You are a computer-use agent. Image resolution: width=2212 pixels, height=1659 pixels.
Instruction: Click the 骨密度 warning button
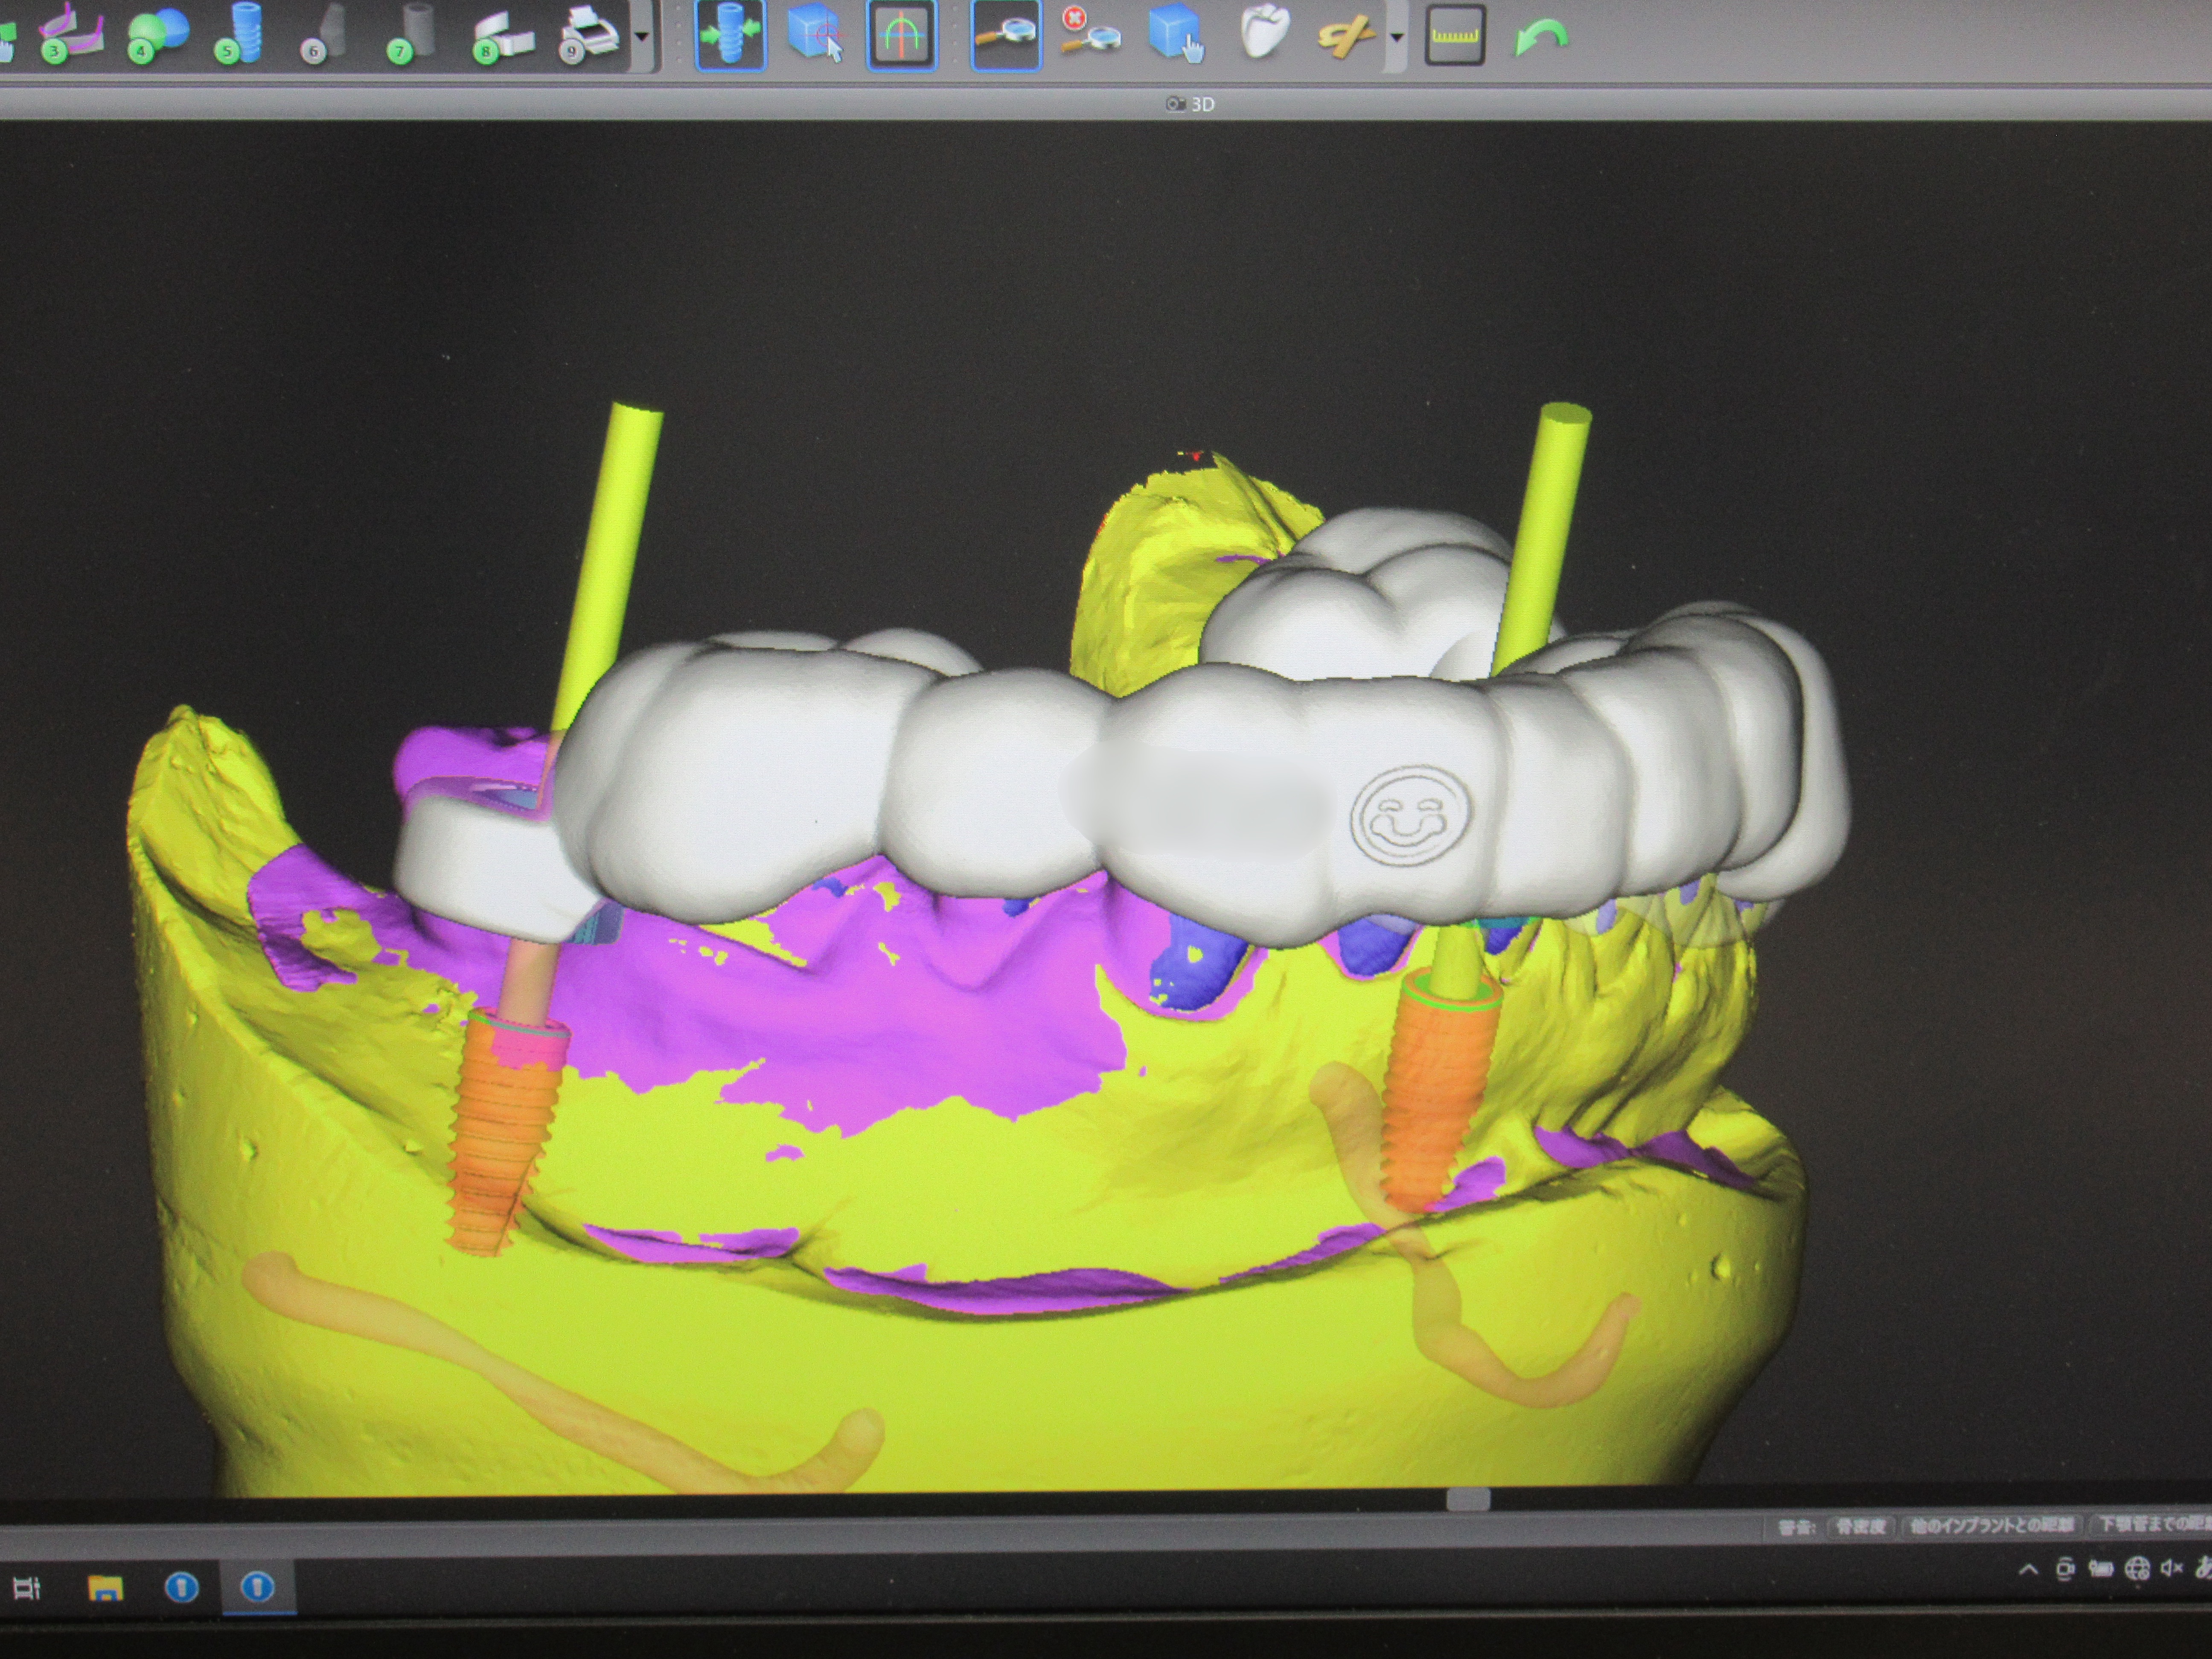click(1860, 1527)
